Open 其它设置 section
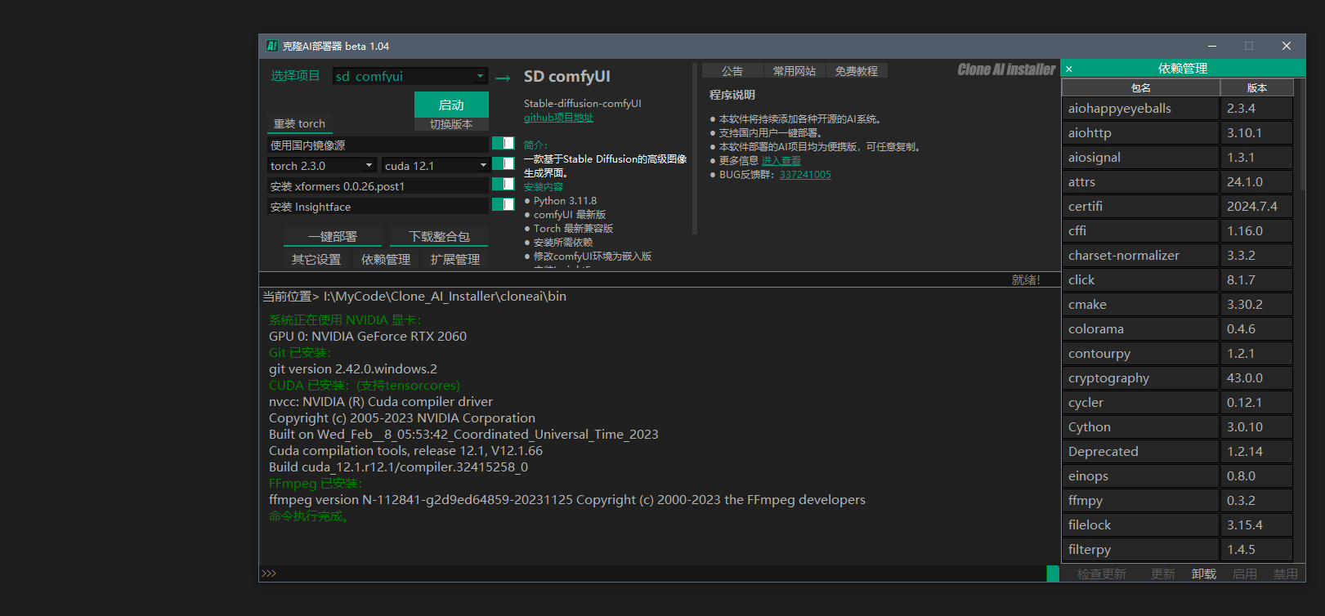Image resolution: width=1325 pixels, height=616 pixels. [316, 260]
